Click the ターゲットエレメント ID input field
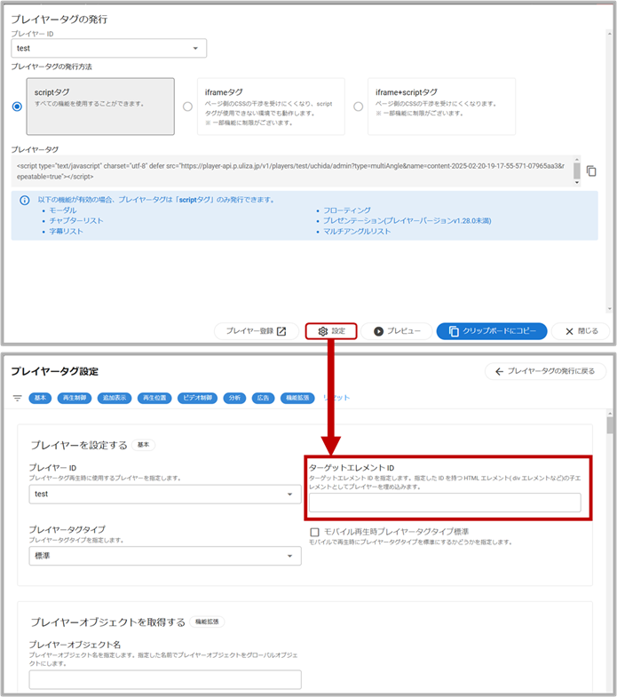 445,503
